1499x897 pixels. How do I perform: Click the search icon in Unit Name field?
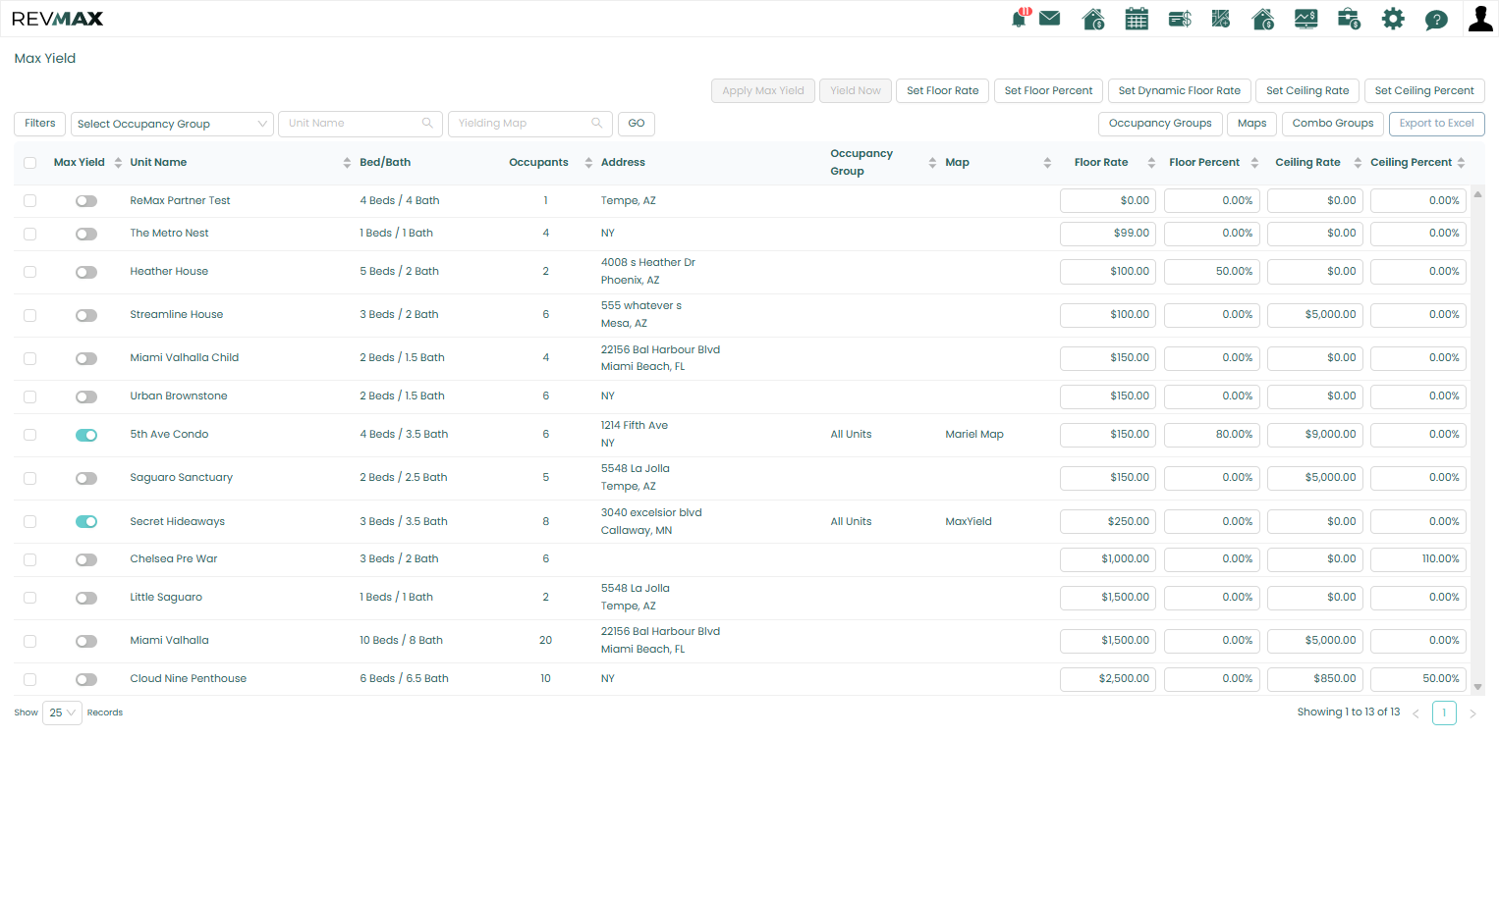pyautogui.click(x=427, y=124)
